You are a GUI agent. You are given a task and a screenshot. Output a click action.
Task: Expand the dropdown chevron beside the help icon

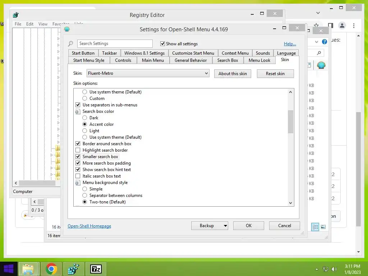click(316, 42)
